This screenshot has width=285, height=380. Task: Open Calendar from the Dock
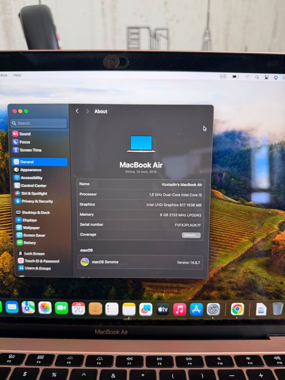tap(78, 308)
